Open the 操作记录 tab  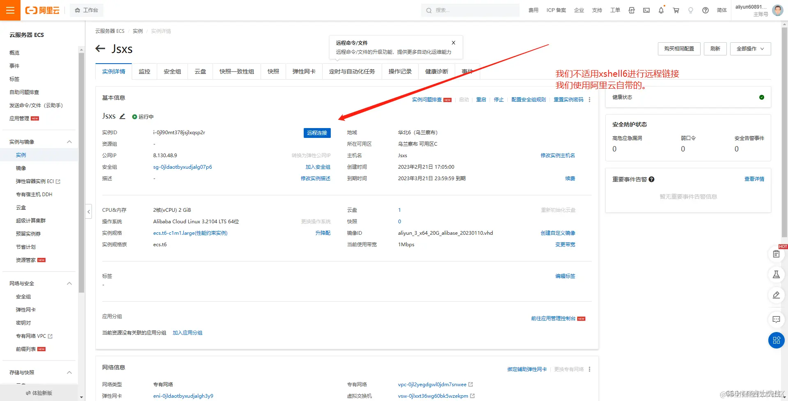[400, 71]
